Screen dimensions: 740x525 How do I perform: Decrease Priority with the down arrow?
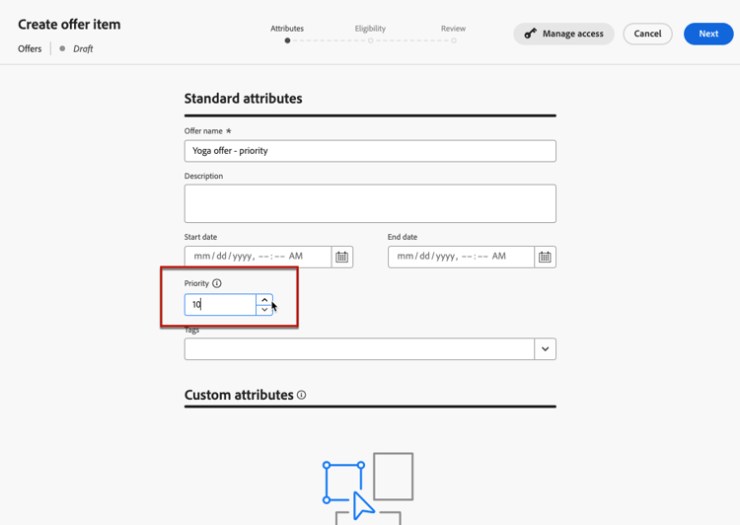click(x=264, y=310)
